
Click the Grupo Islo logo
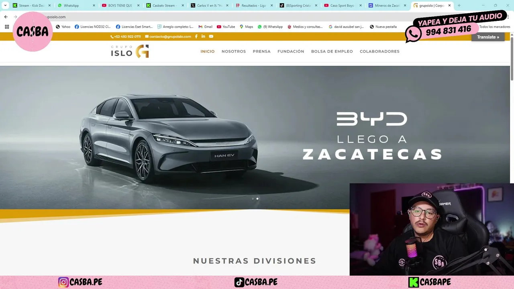click(130, 51)
